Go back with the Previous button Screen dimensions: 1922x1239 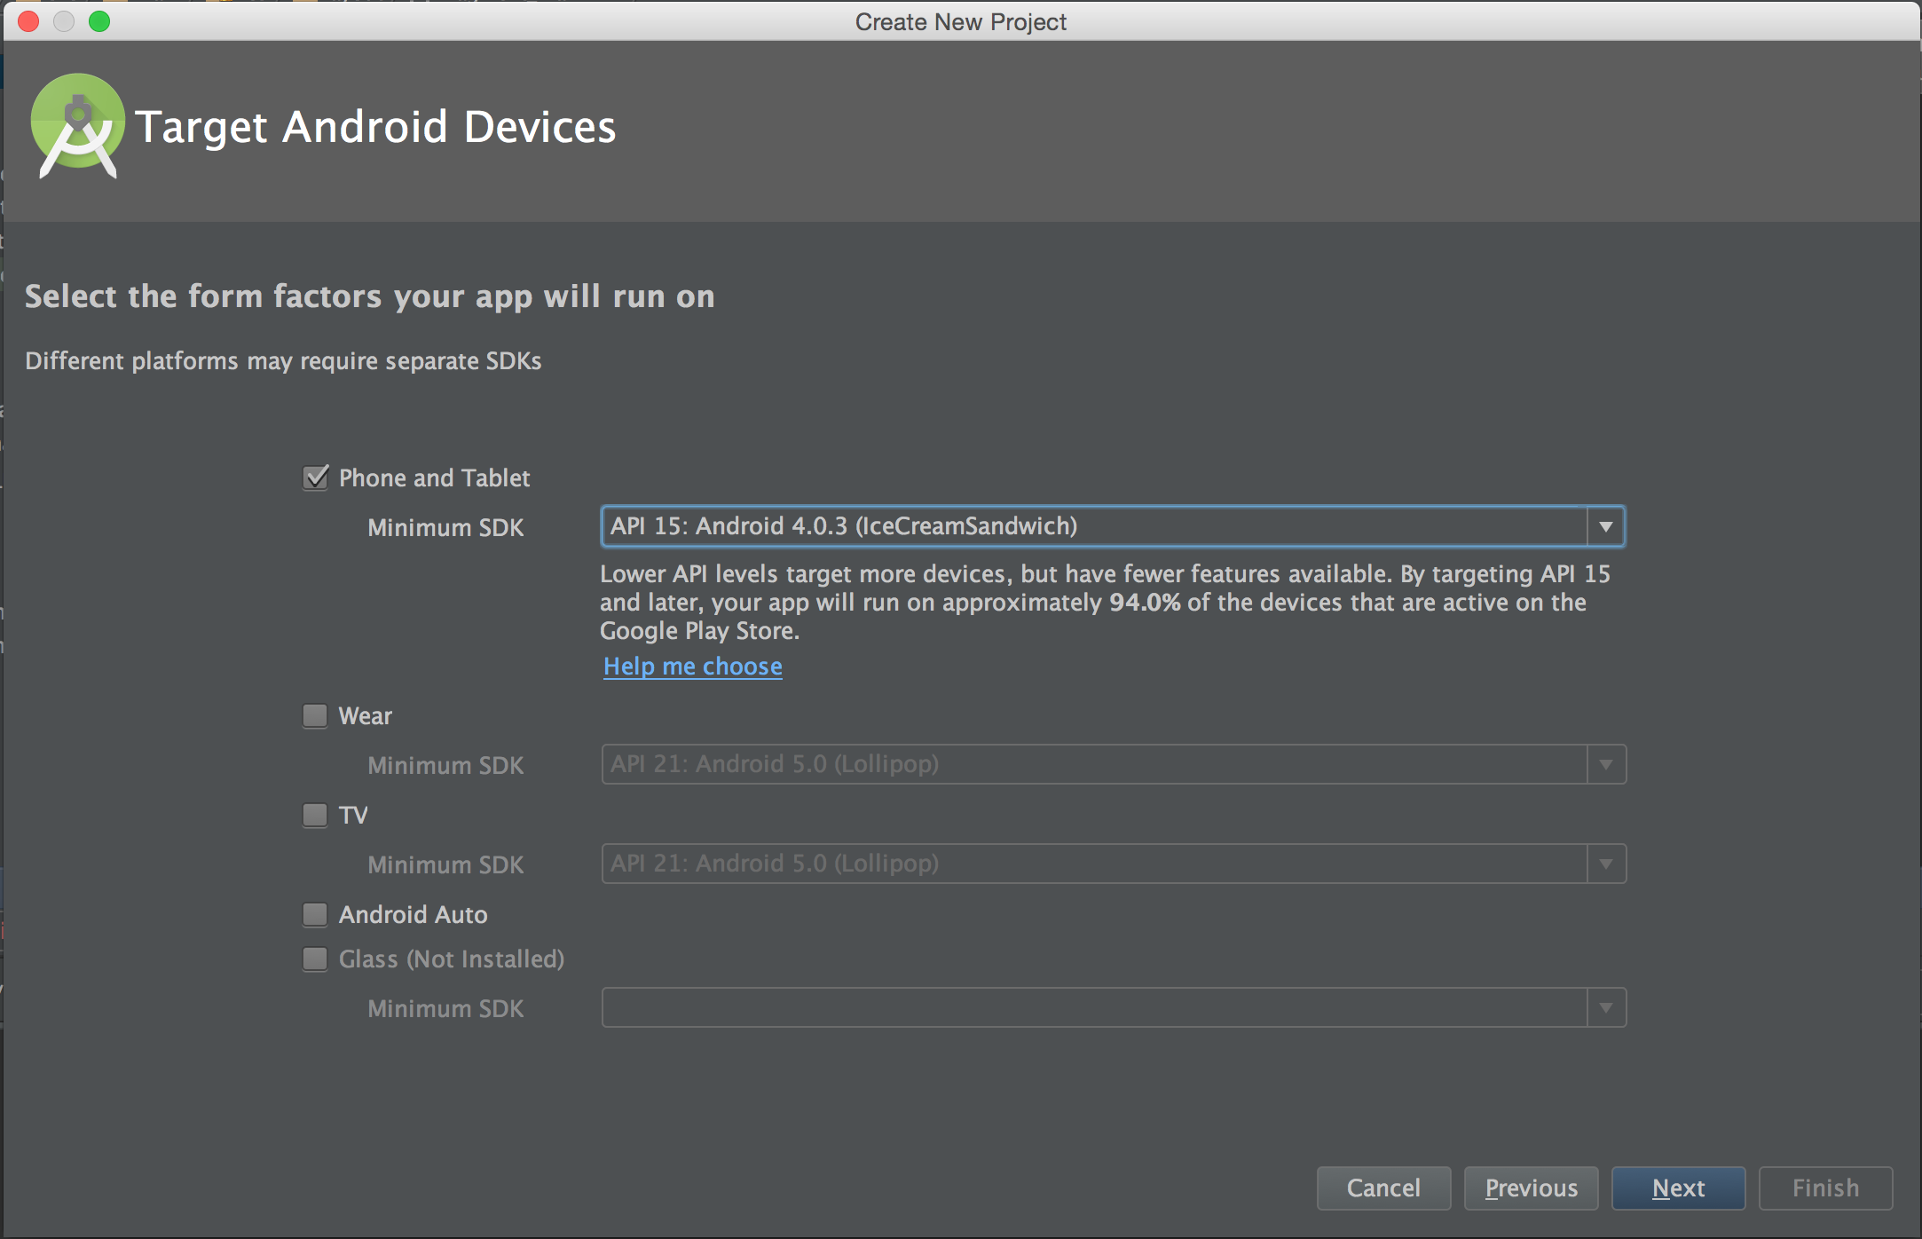1531,1188
